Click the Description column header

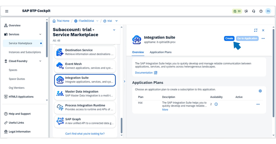point(168,97)
